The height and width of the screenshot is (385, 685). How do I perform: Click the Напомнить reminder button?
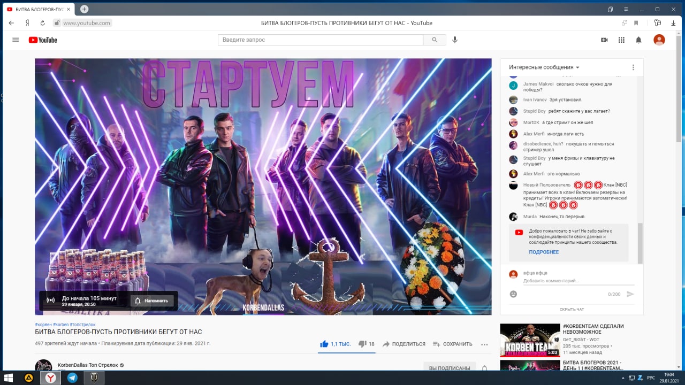[x=152, y=301]
